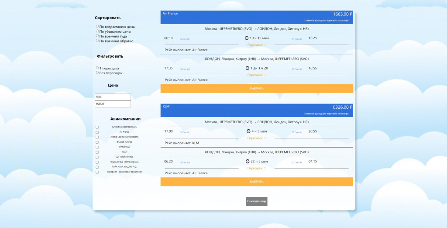The height and width of the screenshot is (228, 447).
Task: Click clock icon beside 1 дн 1 ч 20
Action: (248, 68)
